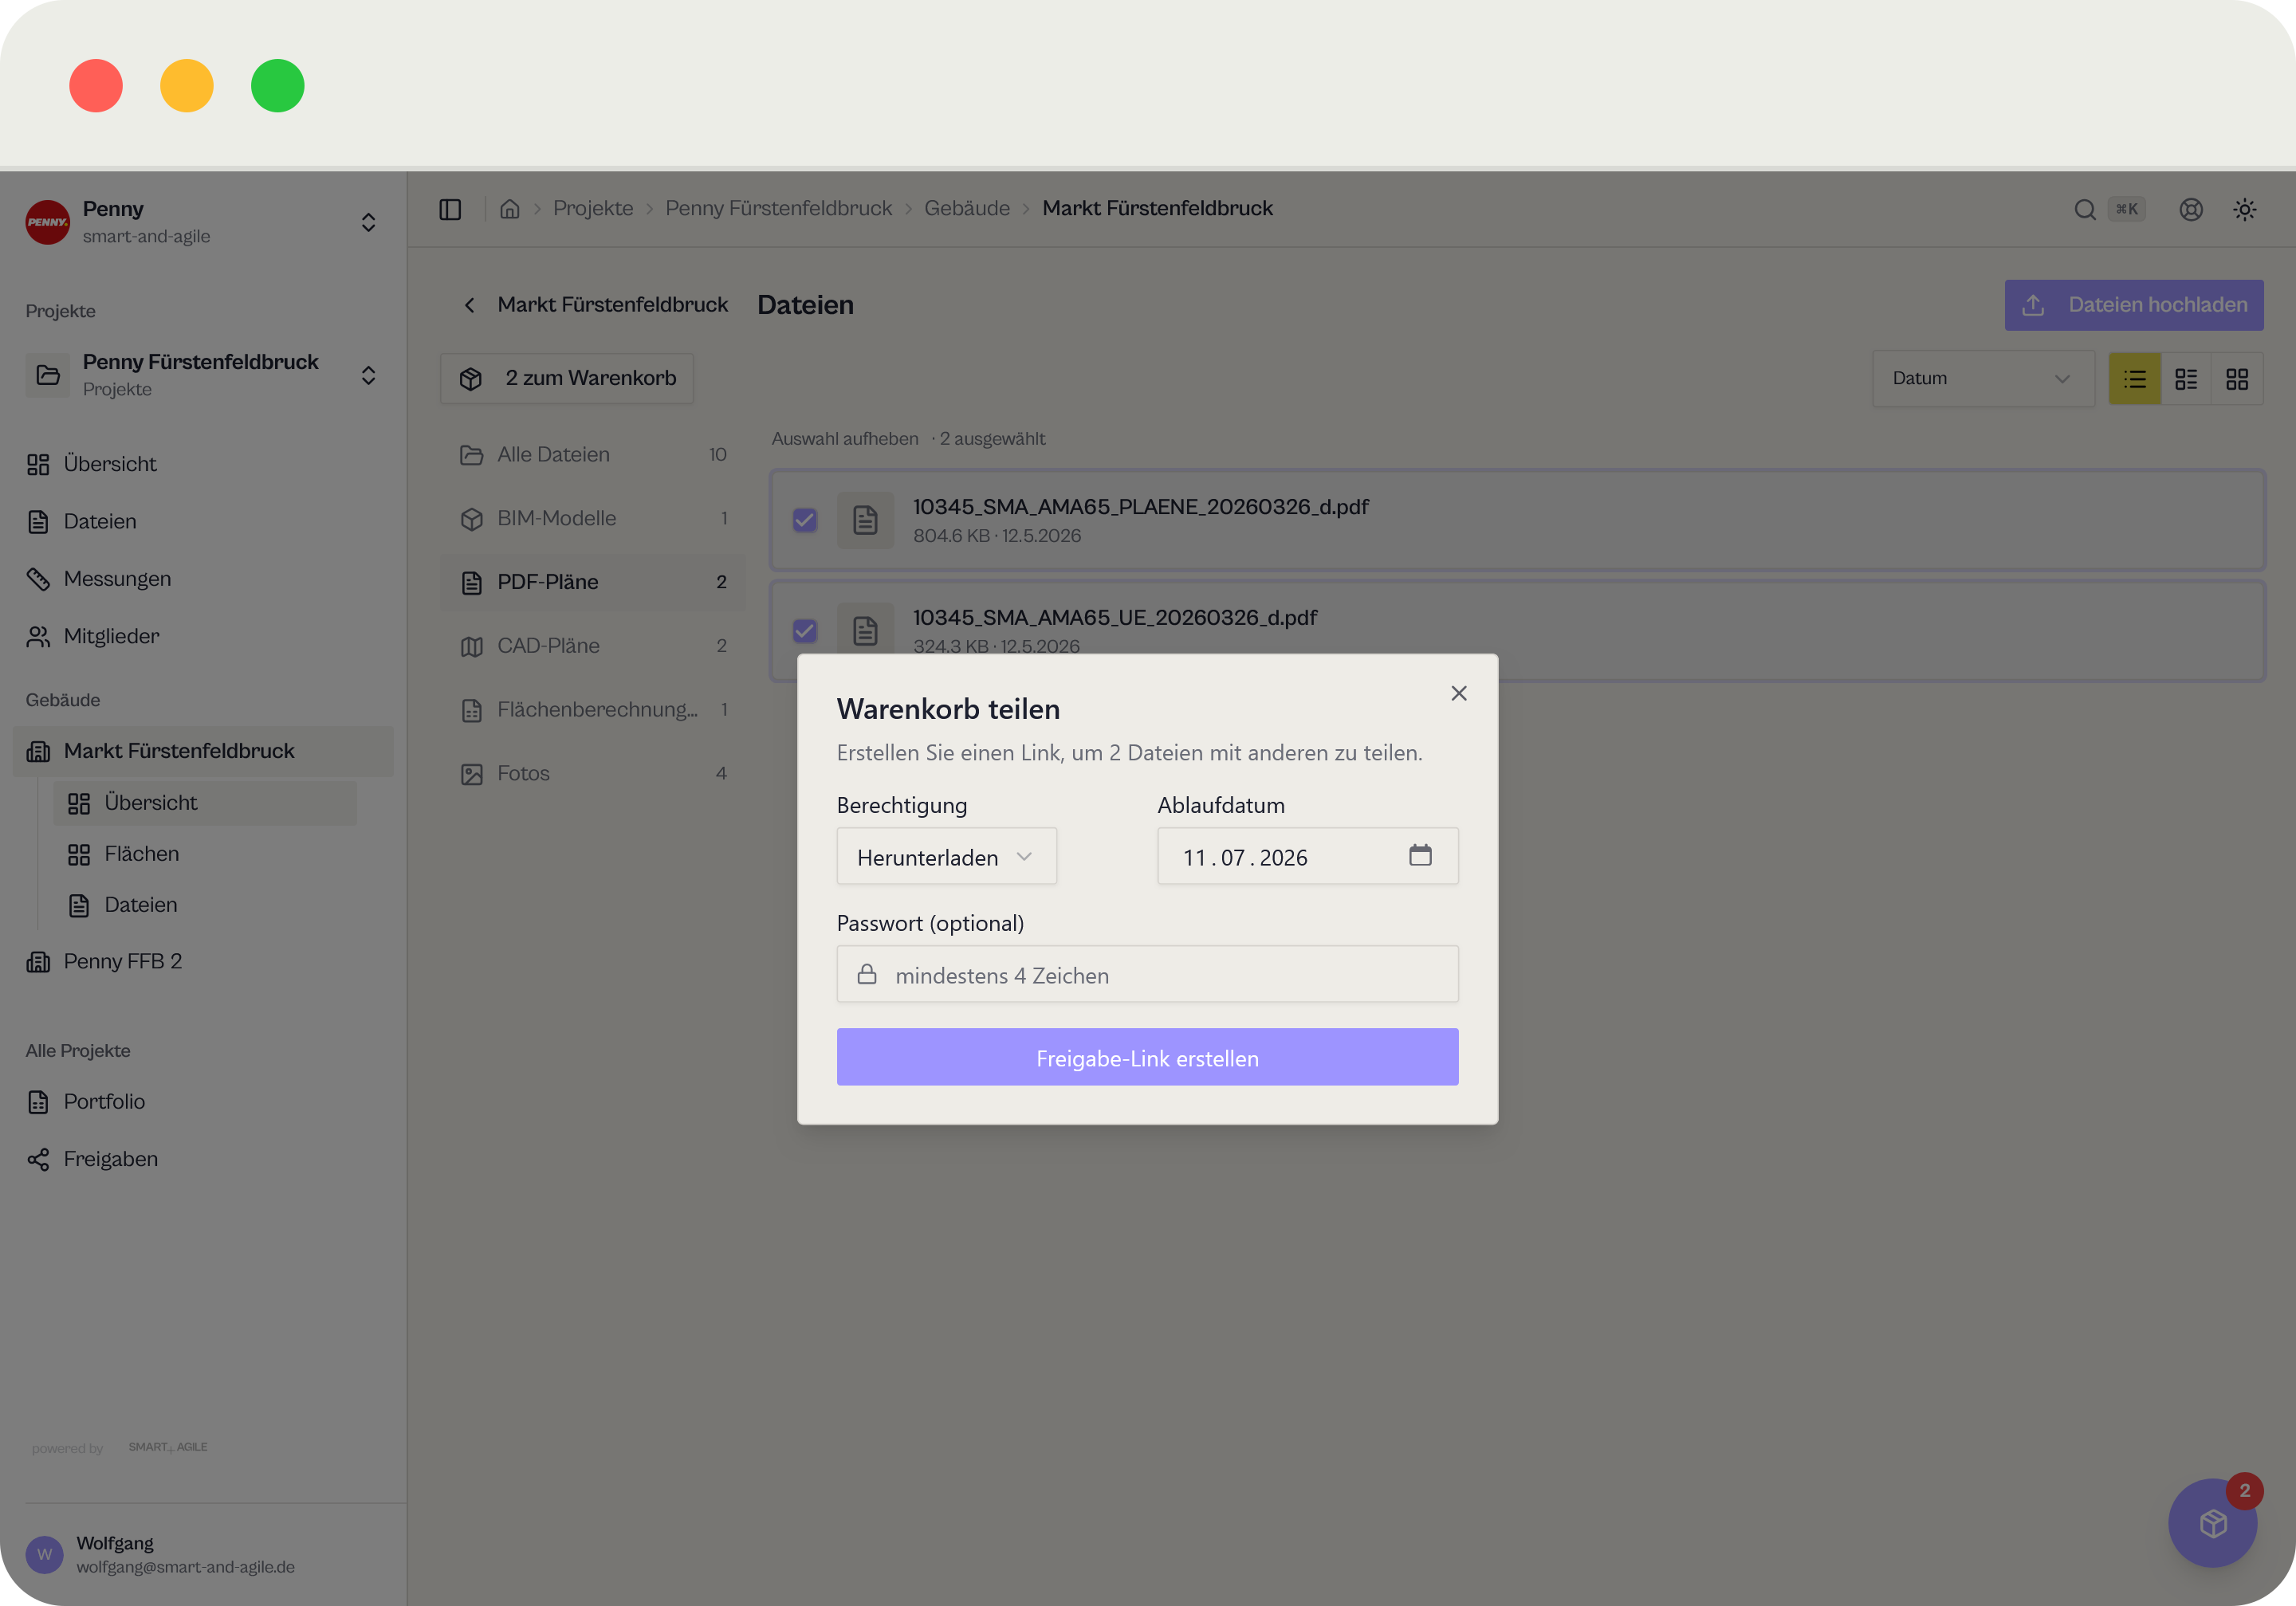
Task: Select Fotos category
Action: pos(593,773)
